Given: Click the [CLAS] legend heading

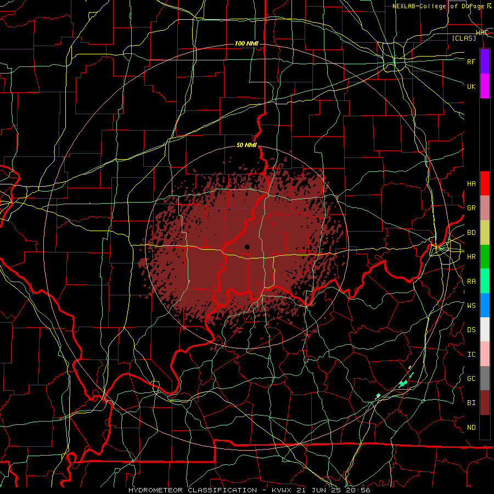Looking at the screenshot, I should [x=464, y=38].
